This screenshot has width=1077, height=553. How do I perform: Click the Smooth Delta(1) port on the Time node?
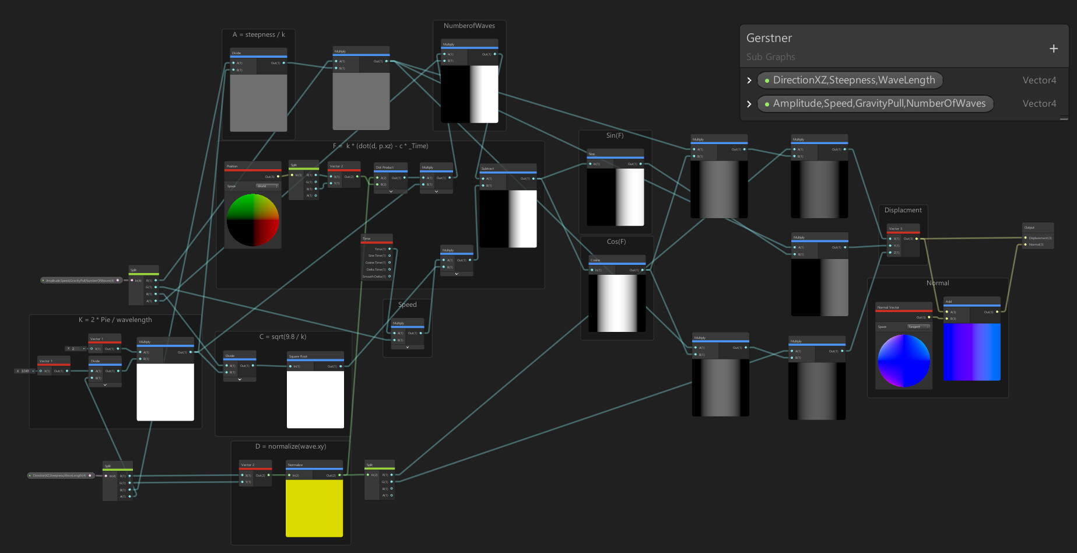pyautogui.click(x=390, y=276)
